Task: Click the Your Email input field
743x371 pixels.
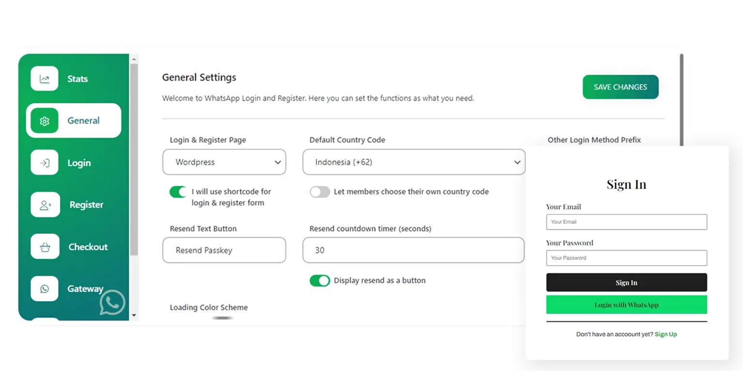Action: point(626,222)
